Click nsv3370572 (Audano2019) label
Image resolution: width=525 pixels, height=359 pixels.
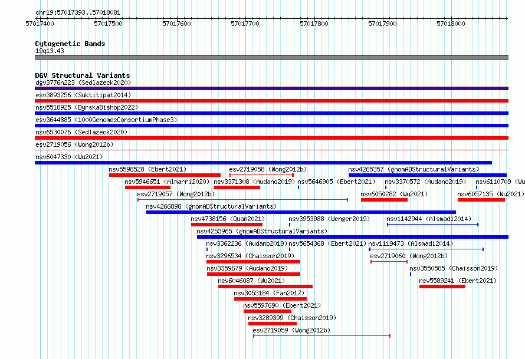coord(425,182)
